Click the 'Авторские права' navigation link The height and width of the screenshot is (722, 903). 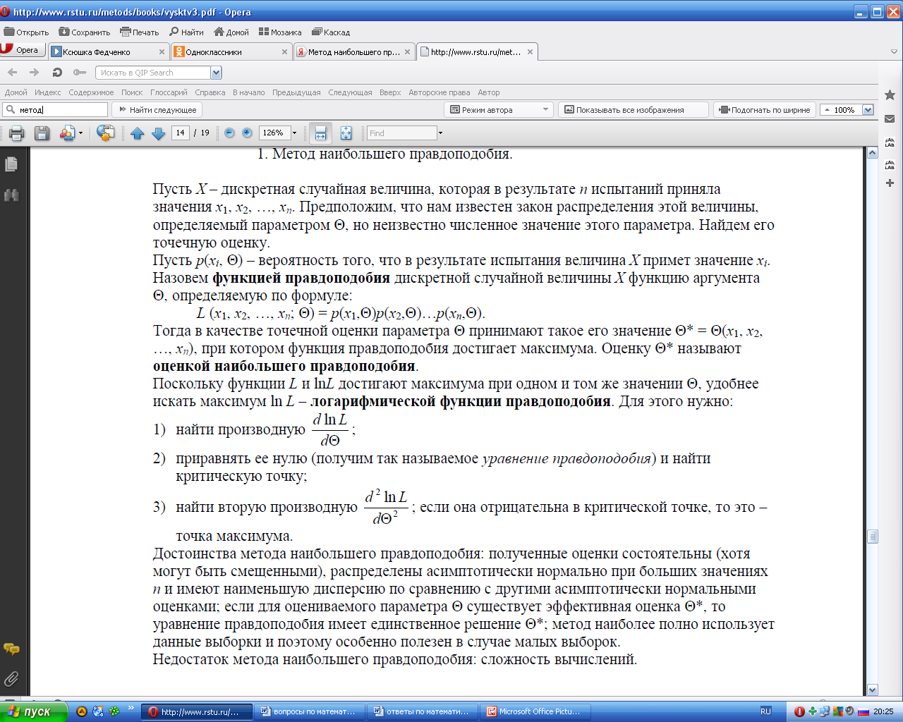439,92
